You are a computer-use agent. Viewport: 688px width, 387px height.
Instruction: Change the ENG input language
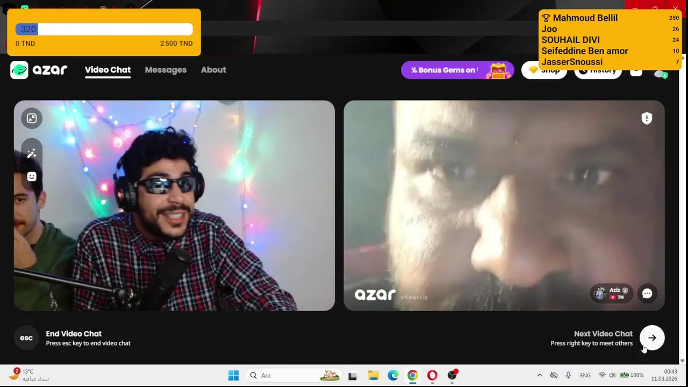[x=585, y=375]
